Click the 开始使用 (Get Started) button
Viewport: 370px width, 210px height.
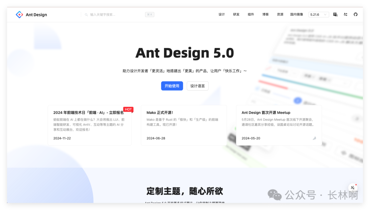click(x=172, y=86)
